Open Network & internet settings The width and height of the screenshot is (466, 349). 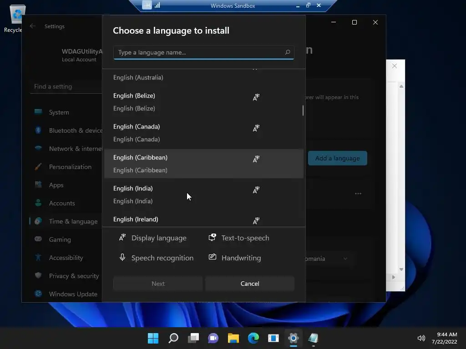coord(66,149)
